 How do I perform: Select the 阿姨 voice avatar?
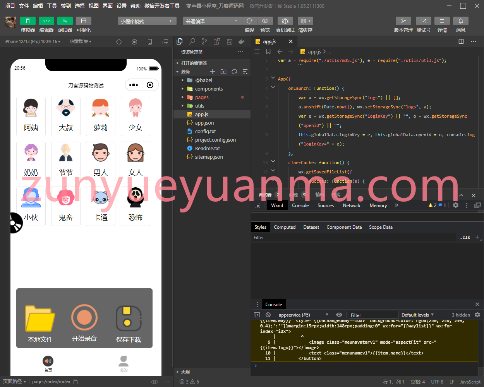31,116
